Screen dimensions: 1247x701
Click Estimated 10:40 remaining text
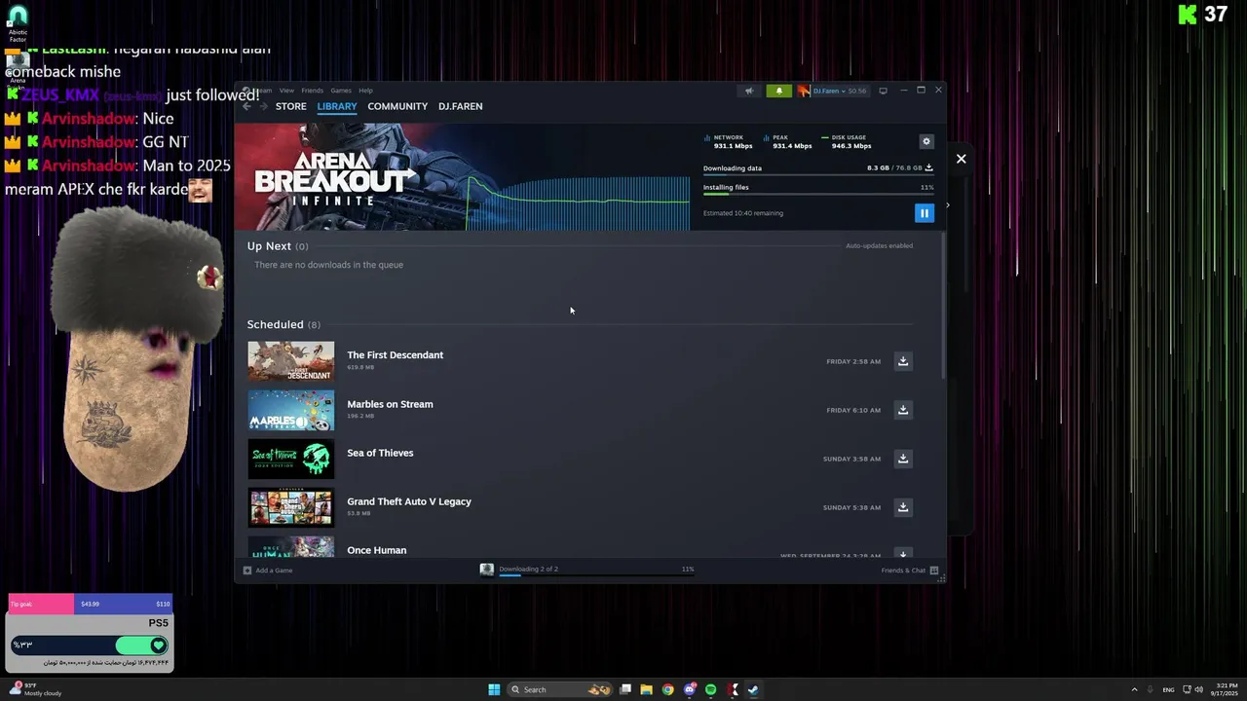(x=743, y=213)
